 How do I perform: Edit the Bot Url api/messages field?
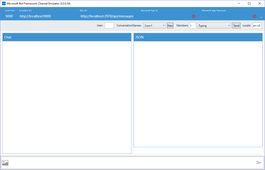[x=107, y=16]
